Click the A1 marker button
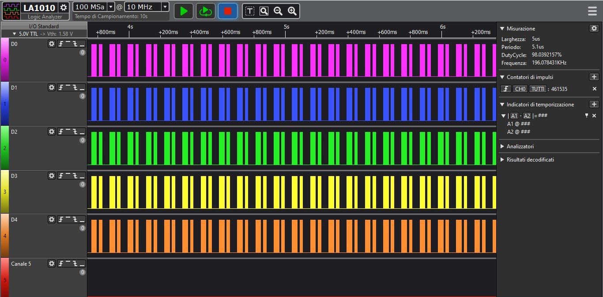The width and height of the screenshot is (603, 297). tap(514, 116)
